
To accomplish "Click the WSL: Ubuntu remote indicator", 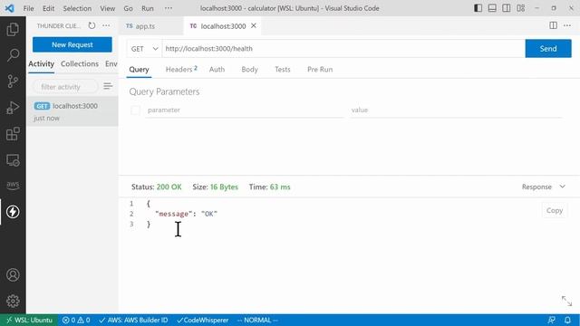I will [x=29, y=320].
